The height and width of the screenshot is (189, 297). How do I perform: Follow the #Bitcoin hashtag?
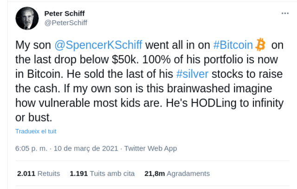[x=232, y=45]
